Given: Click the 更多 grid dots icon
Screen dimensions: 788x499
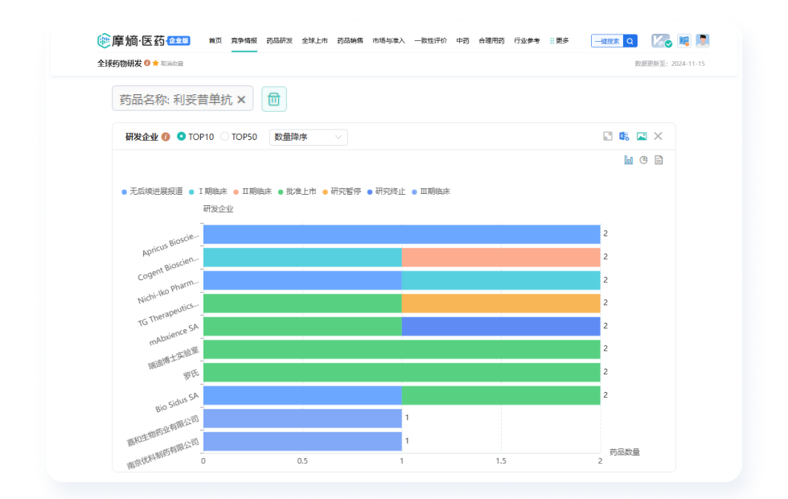Looking at the screenshot, I should tap(552, 41).
